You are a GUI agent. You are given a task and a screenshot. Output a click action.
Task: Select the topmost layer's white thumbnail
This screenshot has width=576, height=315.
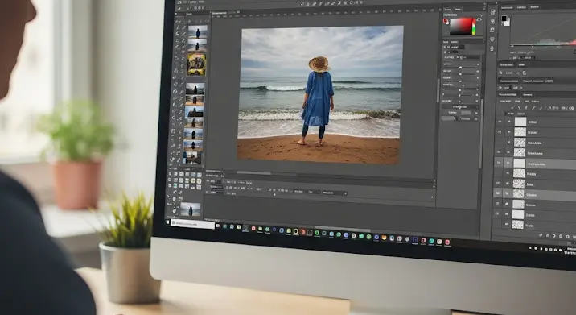(520, 122)
